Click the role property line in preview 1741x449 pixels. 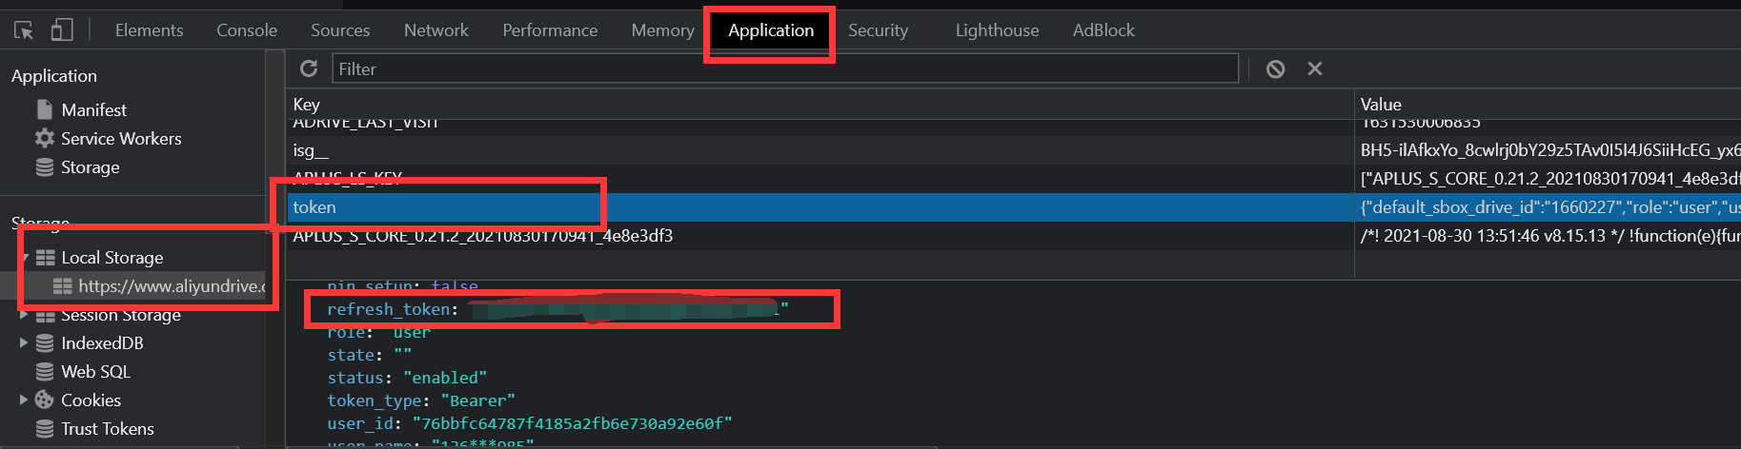point(378,333)
